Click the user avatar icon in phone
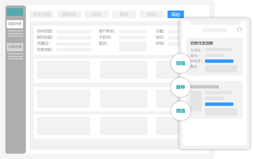Viewport: 253px width, 159px height. click(x=240, y=30)
